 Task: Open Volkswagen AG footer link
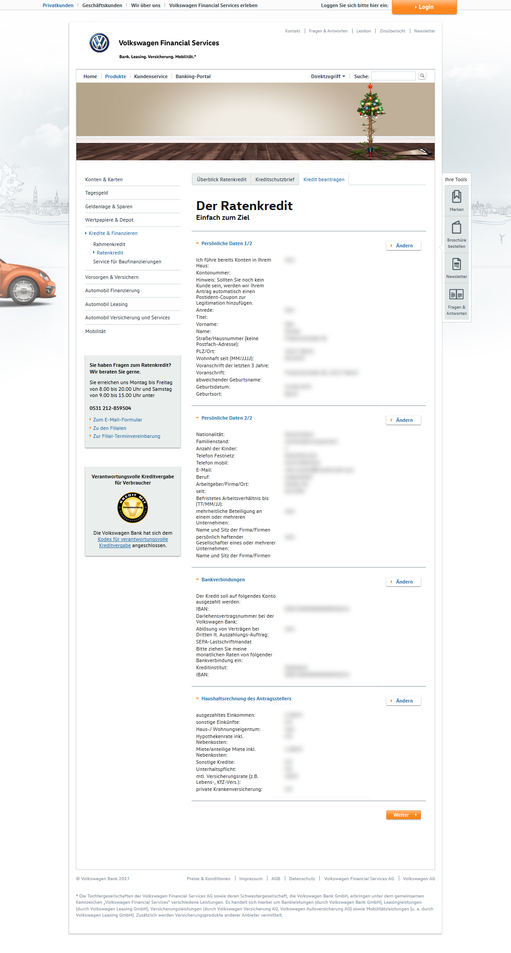(419, 878)
